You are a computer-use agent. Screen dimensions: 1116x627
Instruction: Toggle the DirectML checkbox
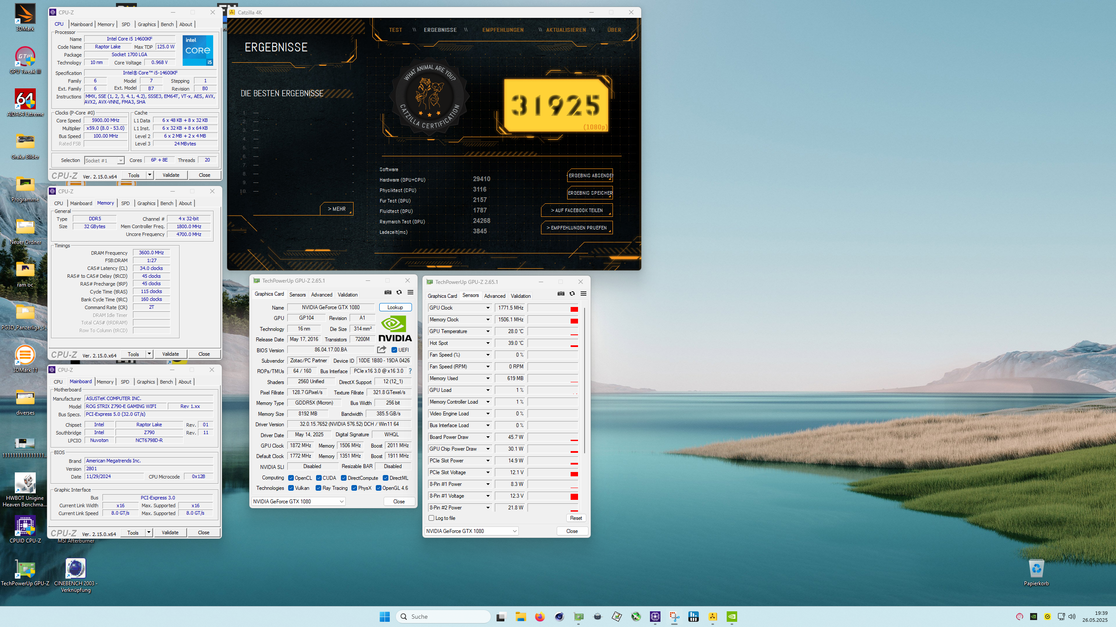pyautogui.click(x=385, y=478)
